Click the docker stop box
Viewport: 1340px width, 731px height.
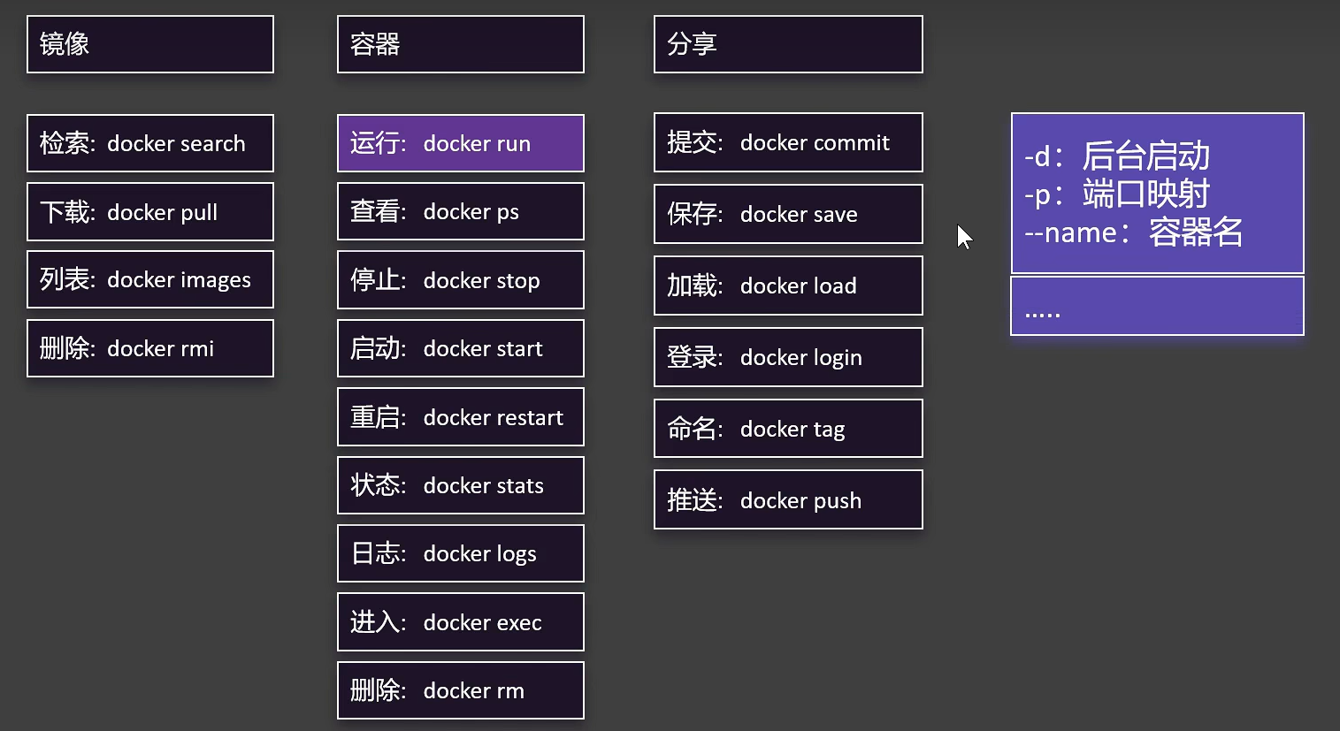coord(460,279)
